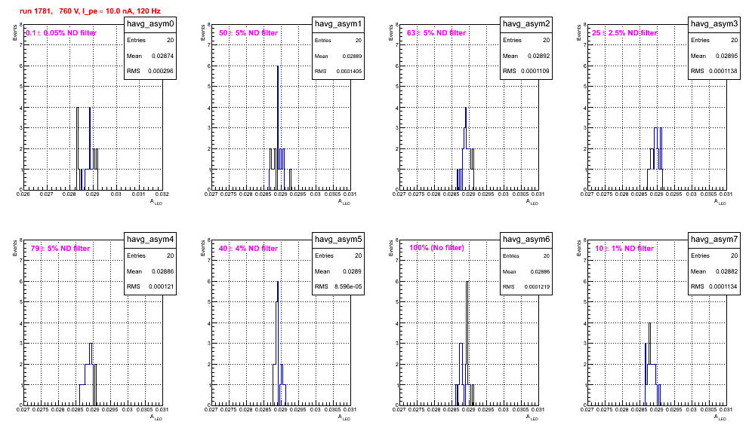Click the '10± 1% ND filter' label
The width and height of the screenshot is (752, 431).
pyautogui.click(x=624, y=249)
